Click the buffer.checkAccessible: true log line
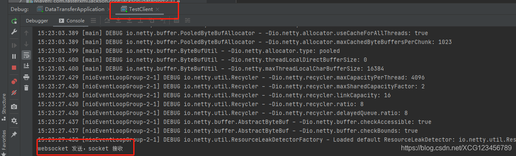The width and height of the screenshot is (516, 156). pos(234,122)
